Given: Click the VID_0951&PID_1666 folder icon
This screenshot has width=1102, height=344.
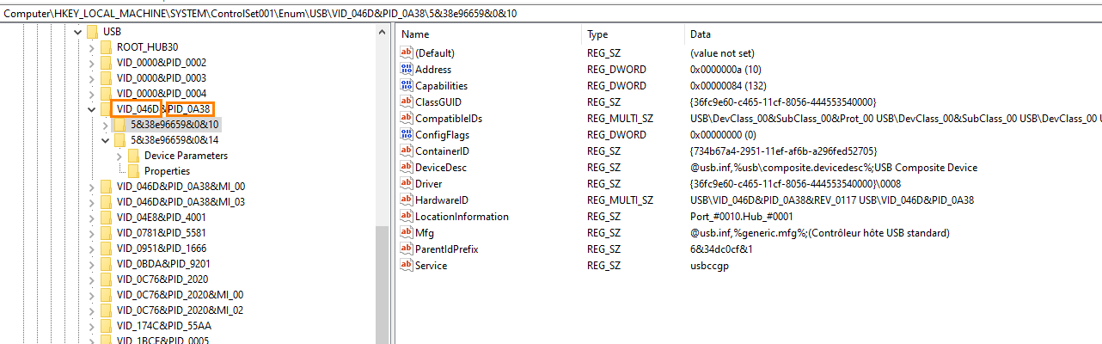Looking at the screenshot, I should 106,249.
